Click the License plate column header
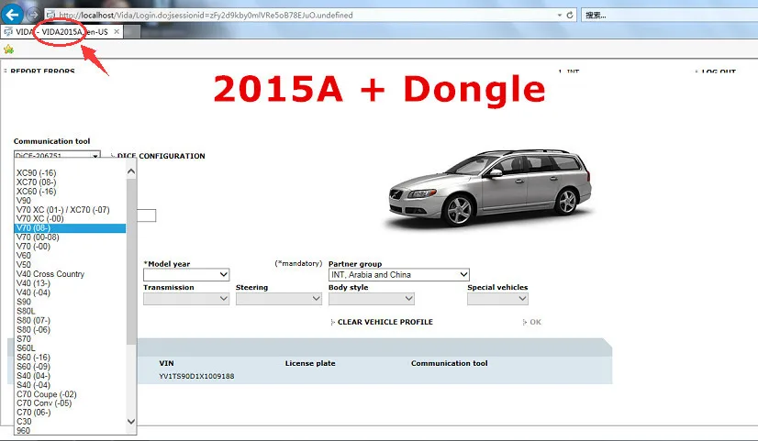Image resolution: width=758 pixels, height=441 pixels. (x=310, y=363)
